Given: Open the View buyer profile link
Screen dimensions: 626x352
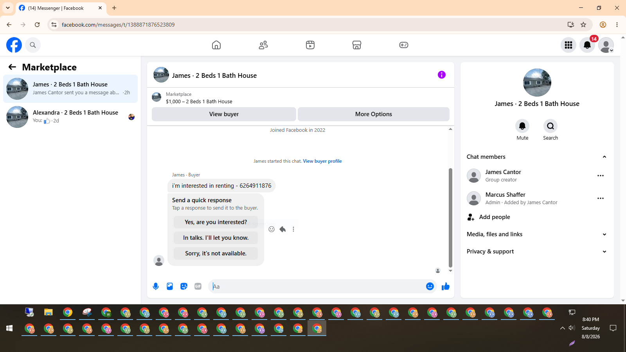Looking at the screenshot, I should (x=322, y=161).
